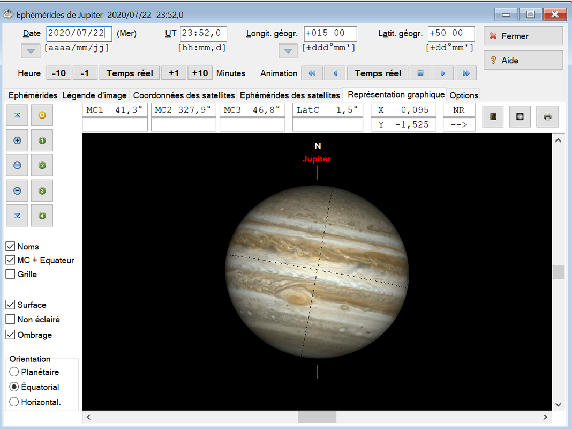This screenshot has width=572, height=429.
Task: Click the Fermer red cross button
Action: [523, 36]
